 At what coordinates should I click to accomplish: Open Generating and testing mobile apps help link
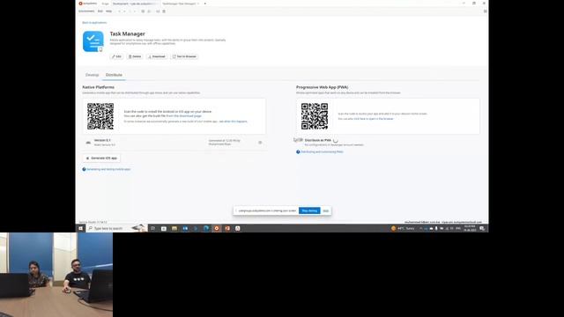click(x=108, y=169)
